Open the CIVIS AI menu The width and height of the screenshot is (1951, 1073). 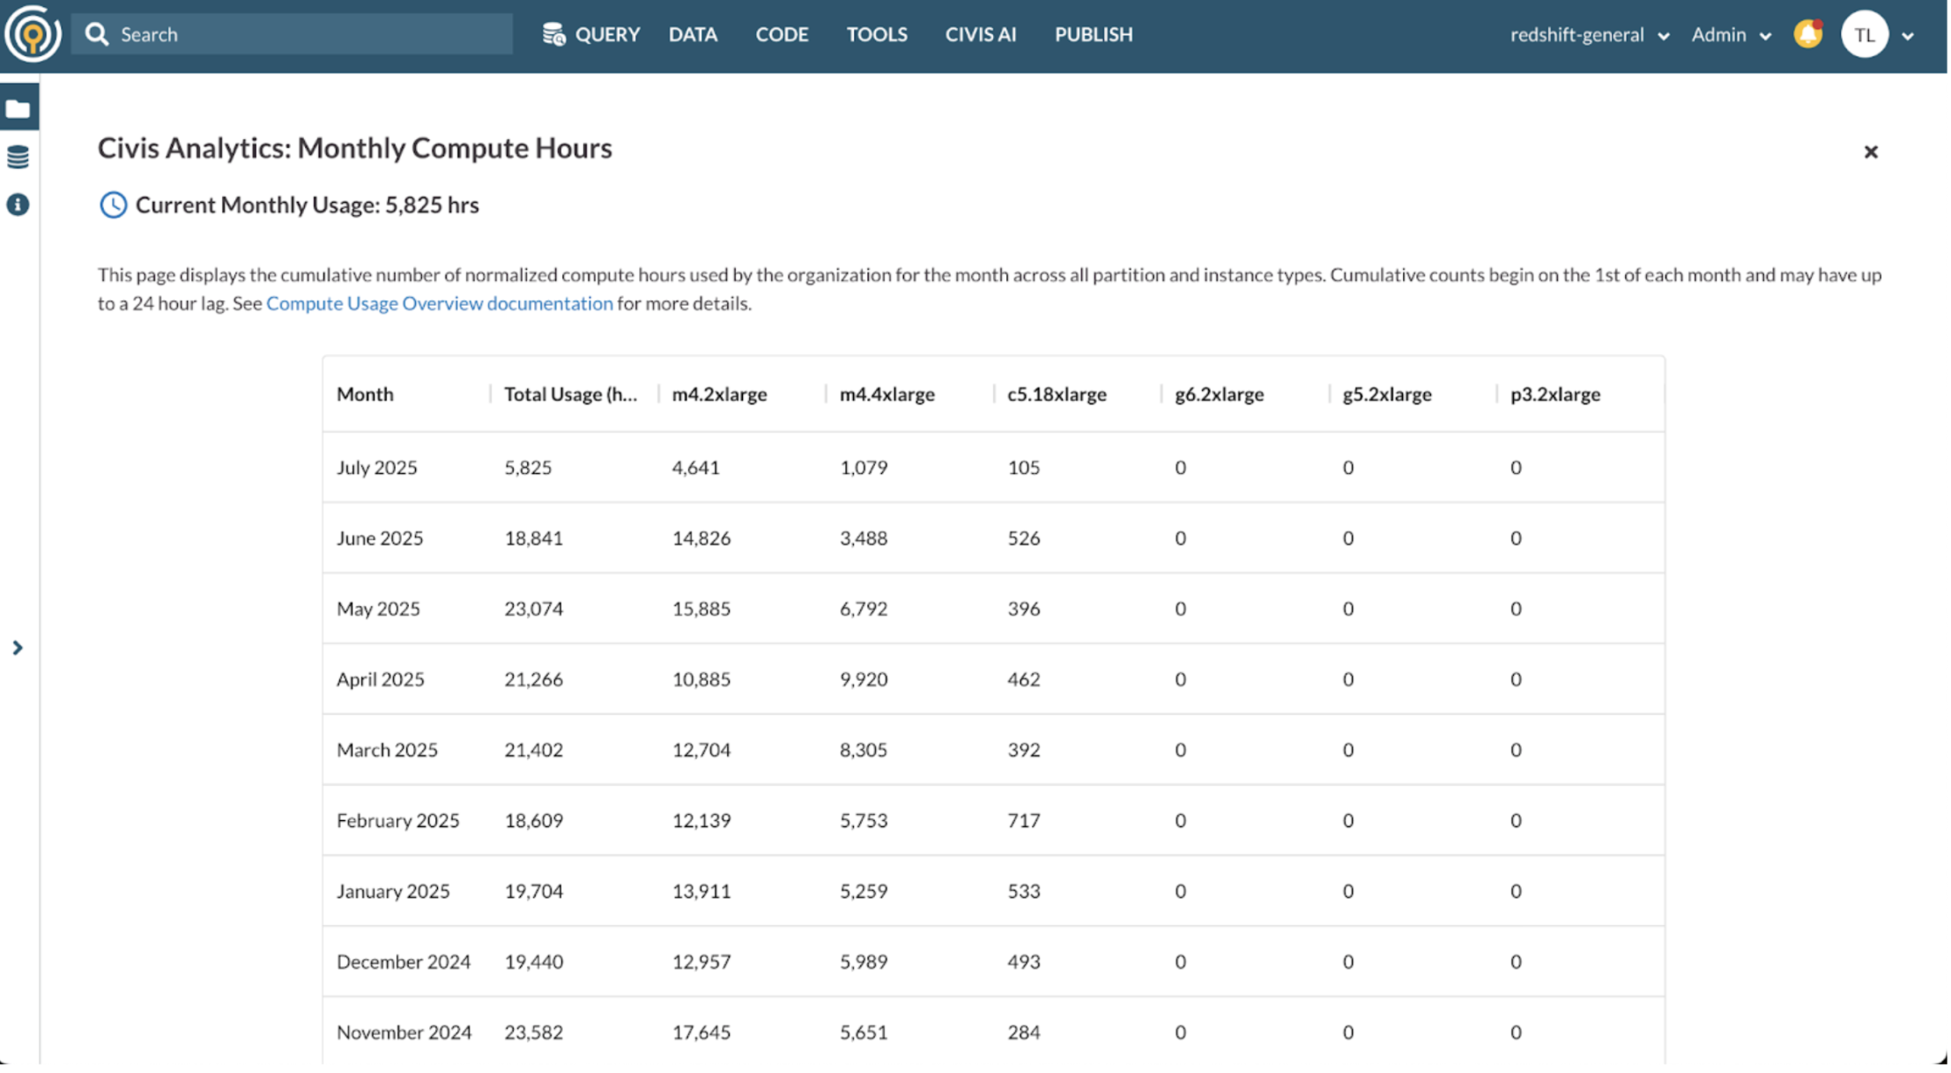coord(981,34)
